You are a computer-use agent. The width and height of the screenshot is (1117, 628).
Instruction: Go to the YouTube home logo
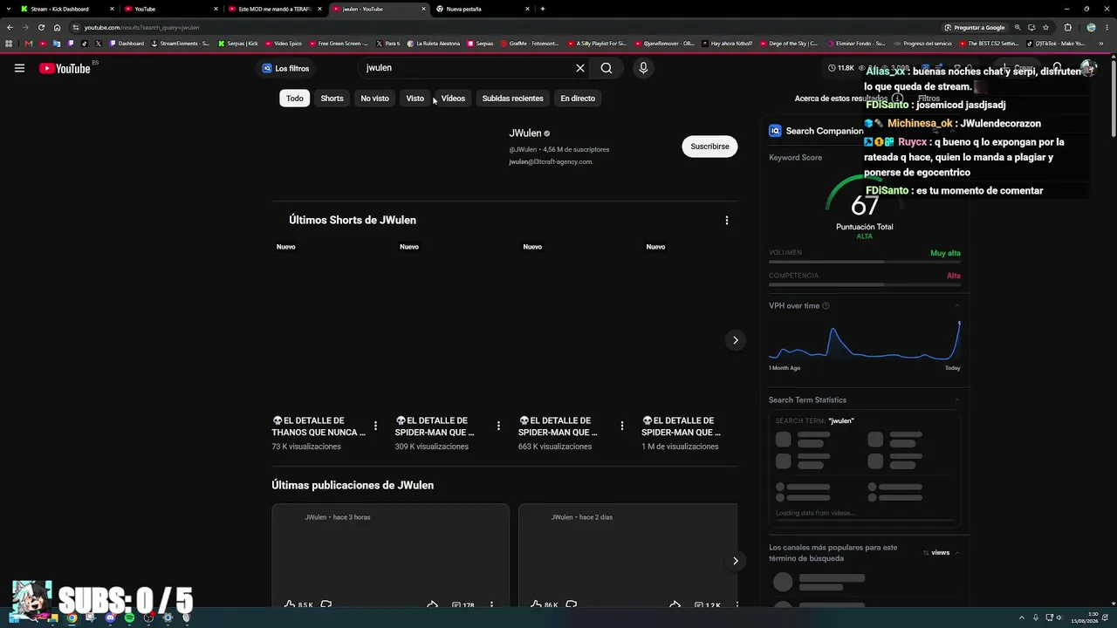coord(65,68)
